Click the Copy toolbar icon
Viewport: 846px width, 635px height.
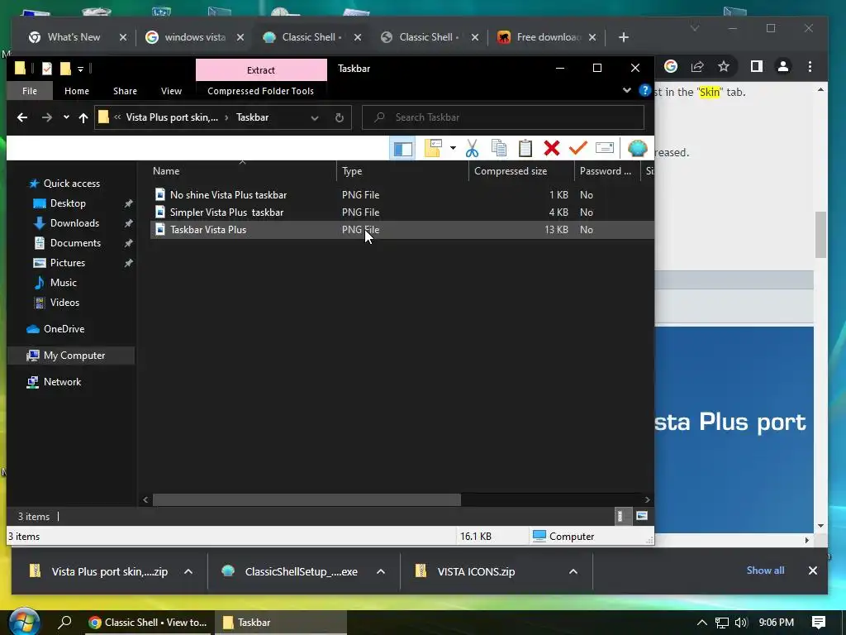pyautogui.click(x=498, y=148)
